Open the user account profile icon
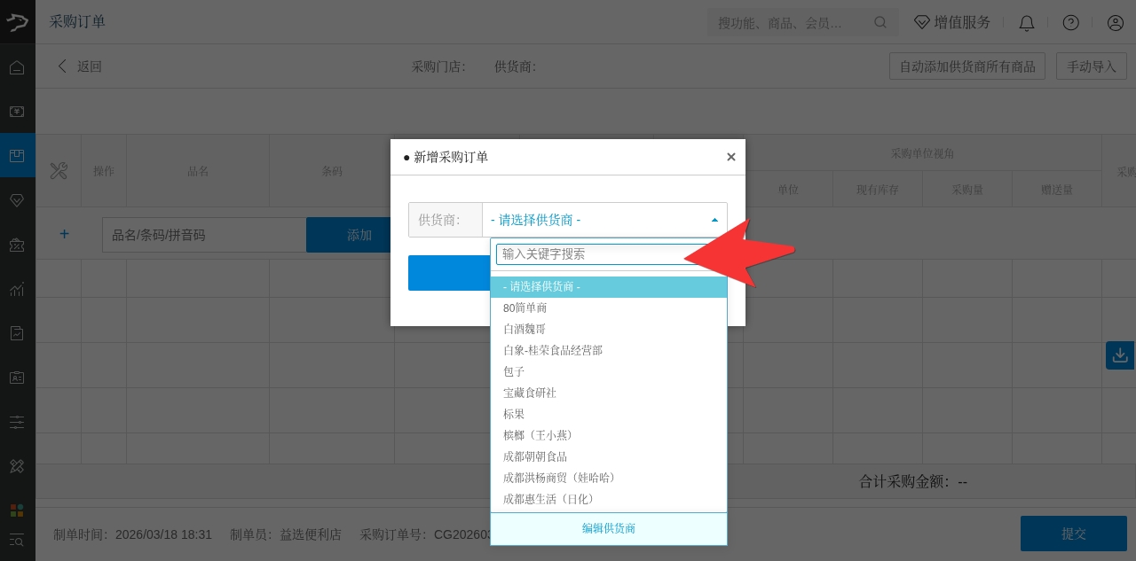The height and width of the screenshot is (561, 1136). 1116,23
